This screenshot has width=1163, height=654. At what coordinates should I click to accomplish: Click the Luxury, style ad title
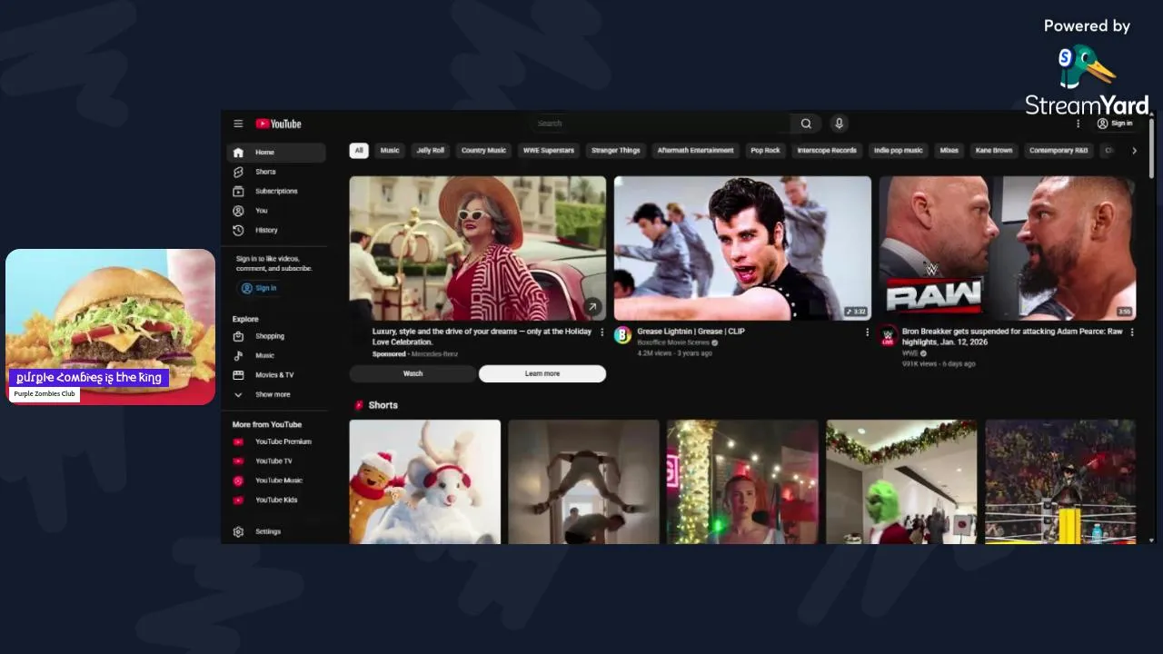(482, 337)
